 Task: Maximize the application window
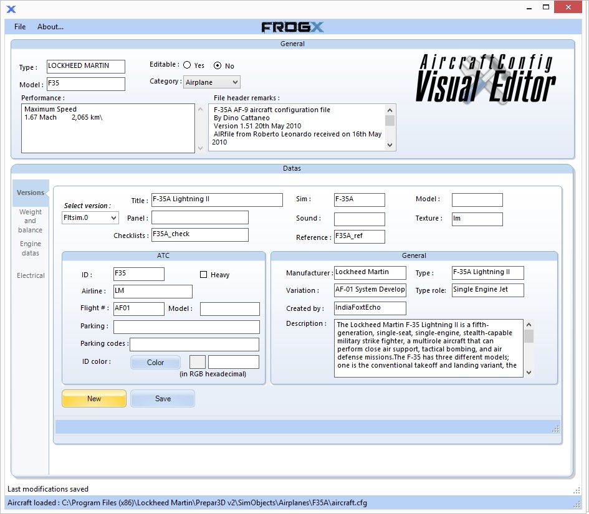coord(546,7)
